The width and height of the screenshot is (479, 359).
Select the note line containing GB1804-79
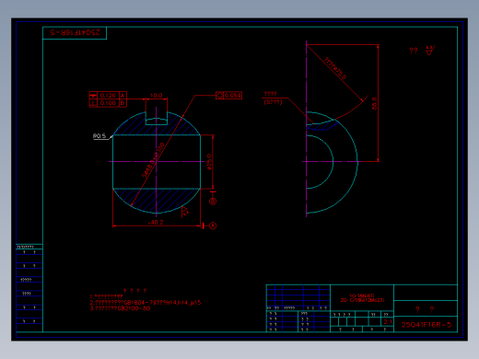pyautogui.click(x=146, y=303)
